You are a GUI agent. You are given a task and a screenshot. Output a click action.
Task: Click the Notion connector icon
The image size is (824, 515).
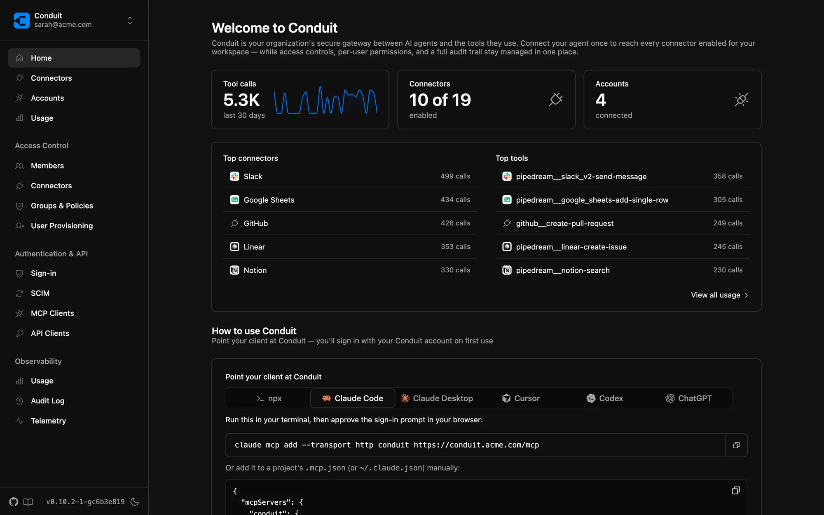tap(234, 270)
